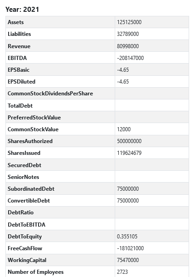Select the Revenue value 80998000
Viewport: 190px width, 277px height.
pyautogui.click(x=128, y=46)
